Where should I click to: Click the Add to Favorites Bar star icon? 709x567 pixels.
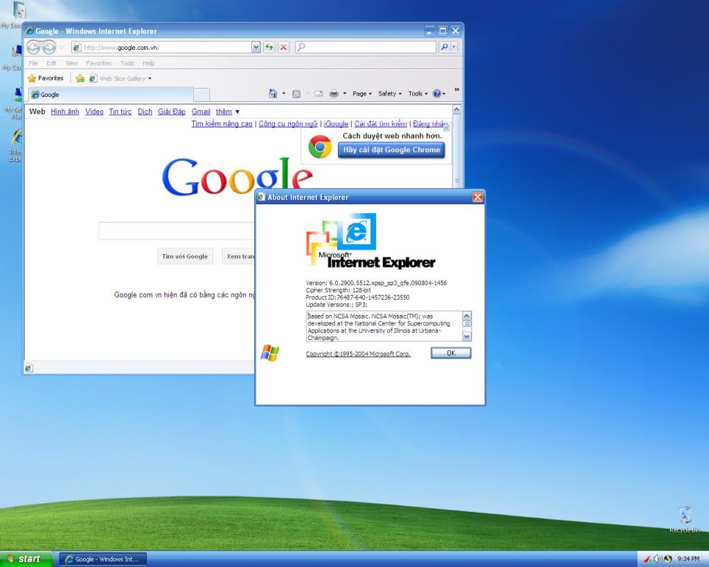point(80,79)
